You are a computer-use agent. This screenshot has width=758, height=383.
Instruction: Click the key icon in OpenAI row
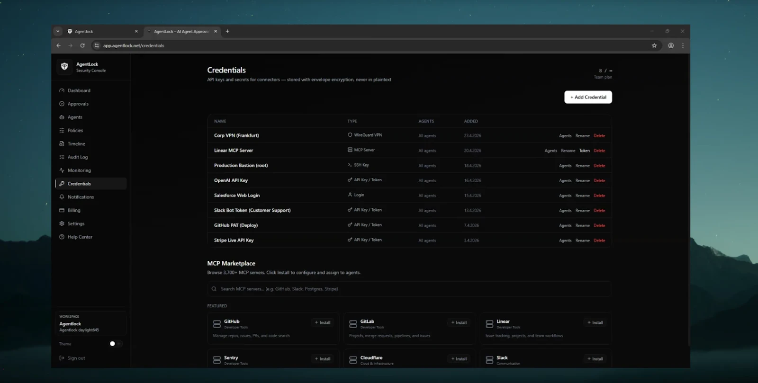350,180
